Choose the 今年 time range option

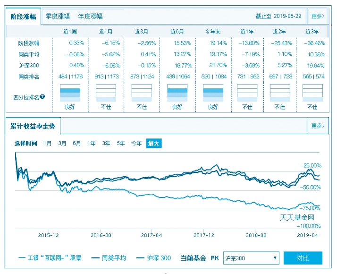pyautogui.click(x=136, y=143)
